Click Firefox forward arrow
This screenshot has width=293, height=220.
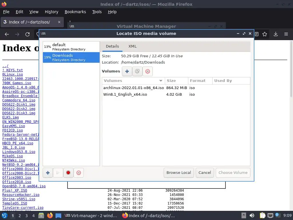[17, 34]
